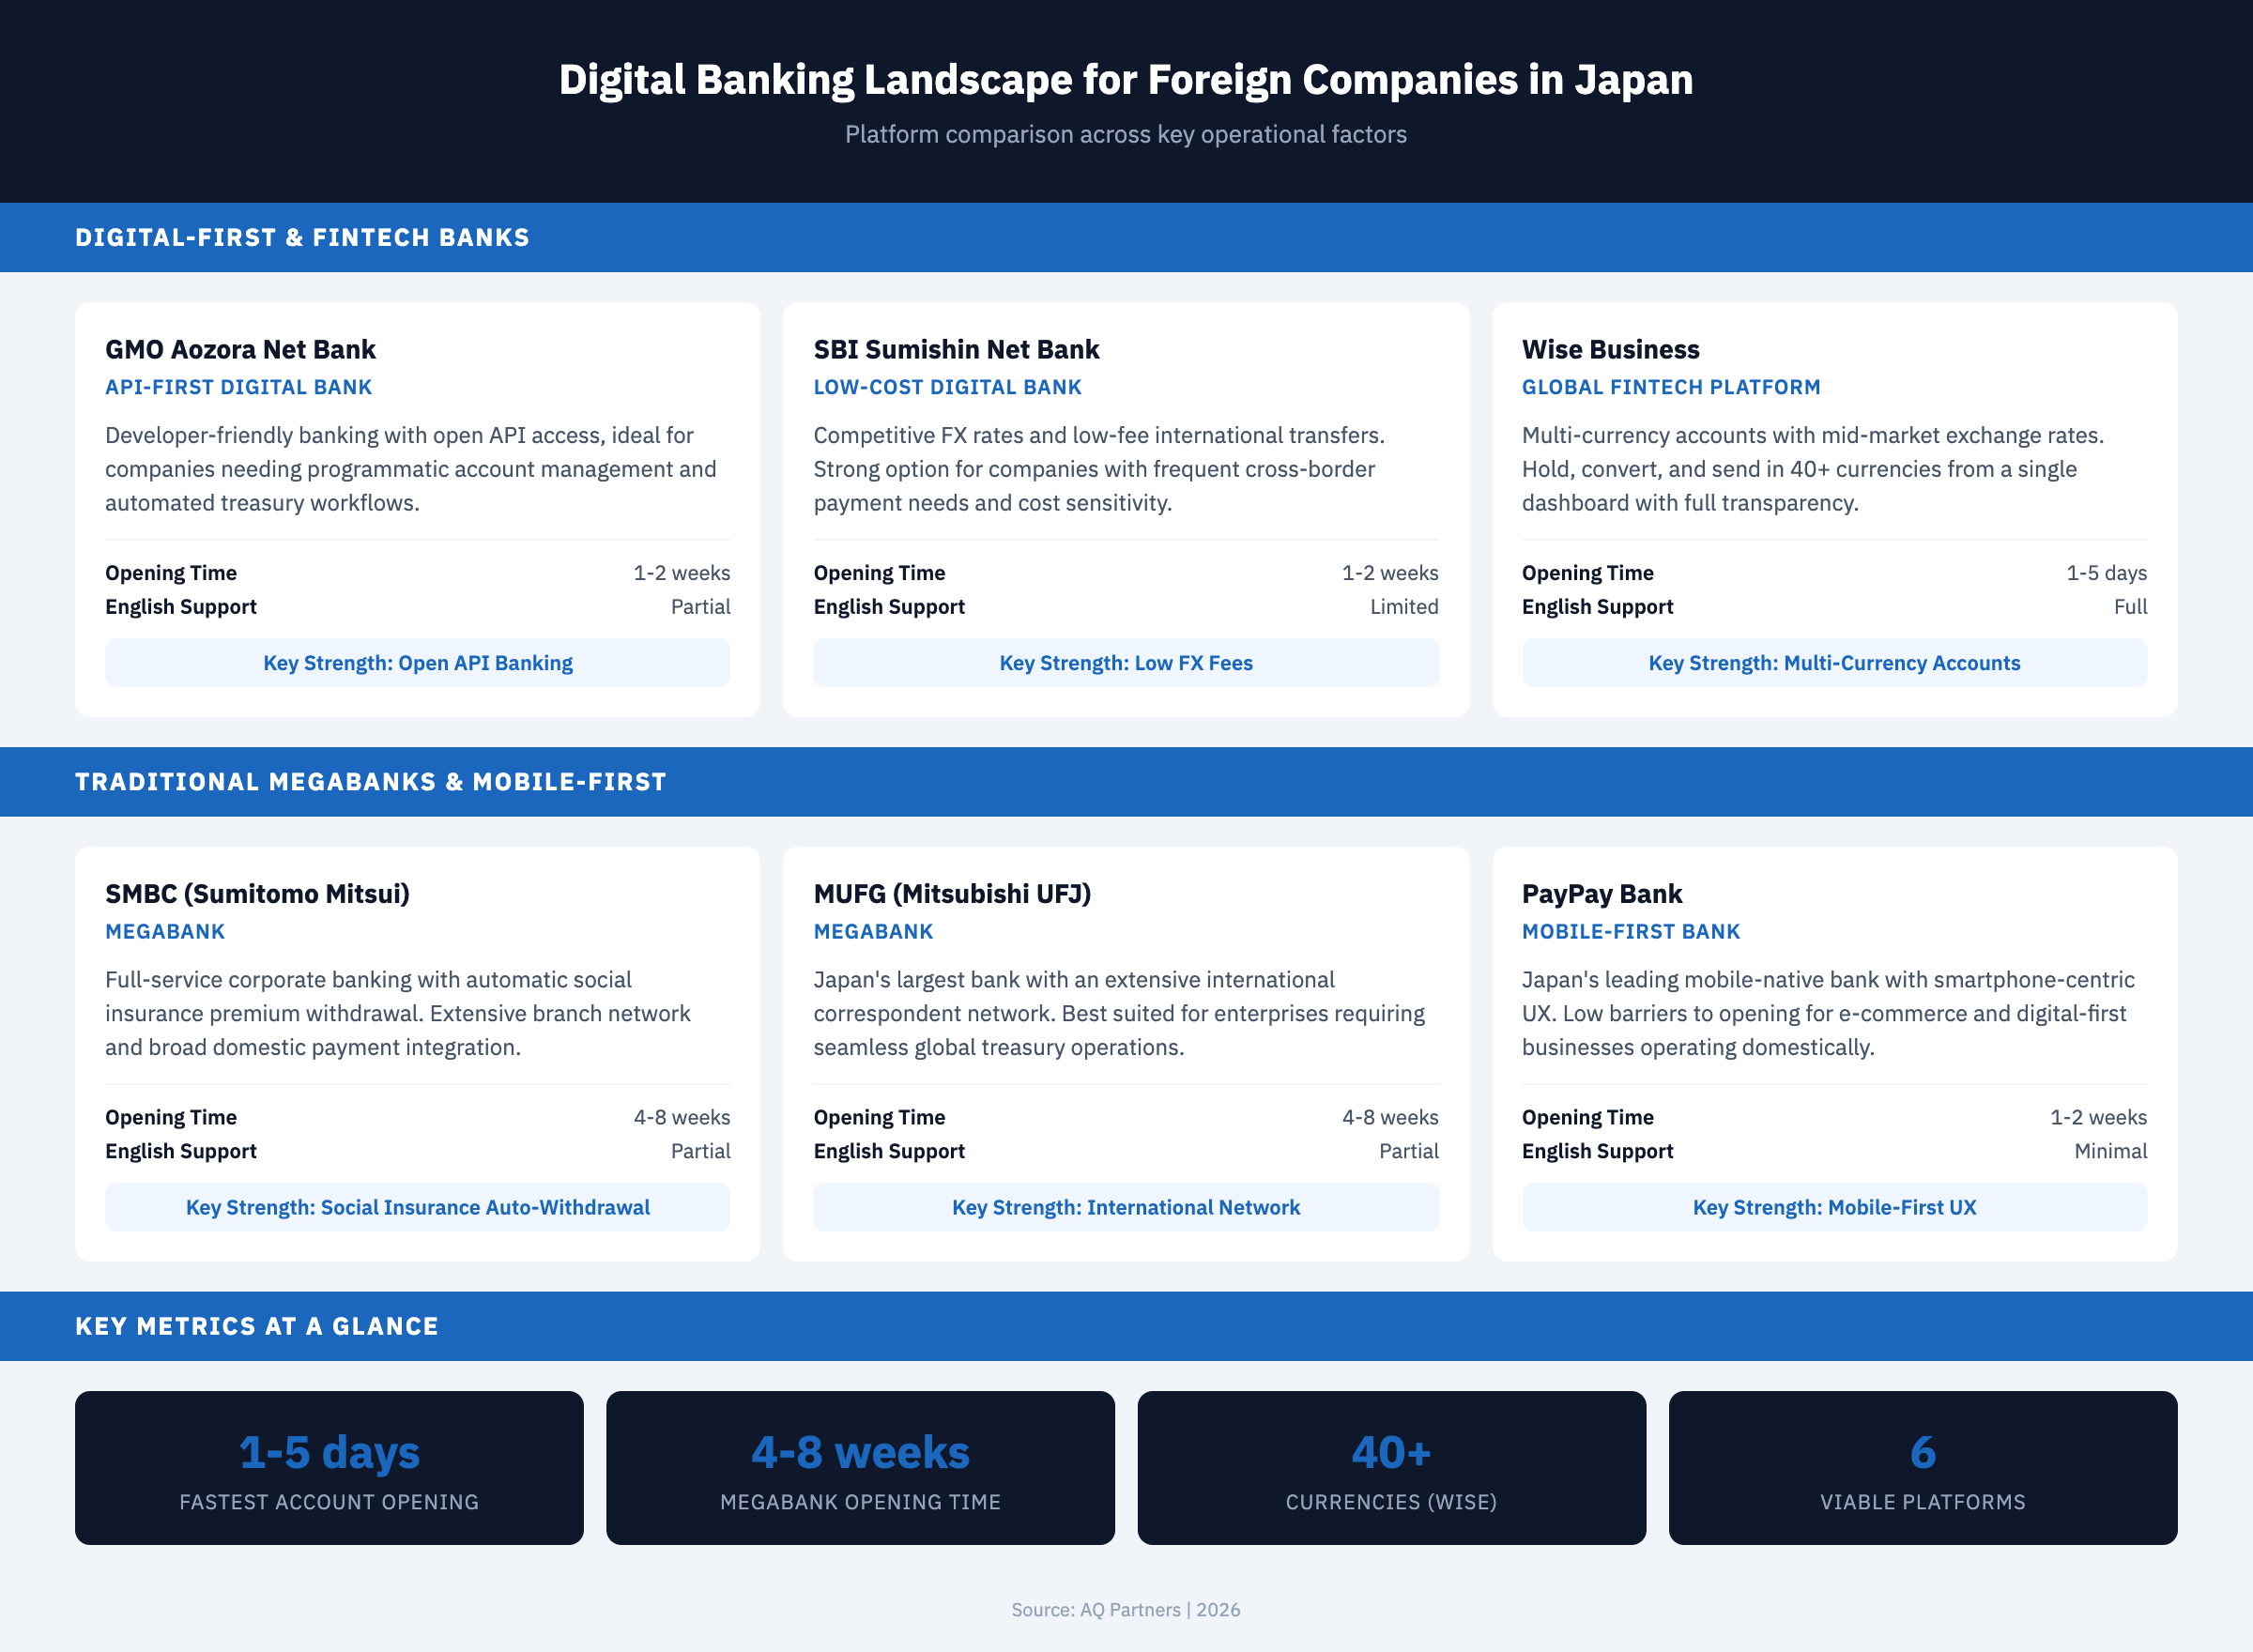2253x1652 pixels.
Task: Click the Wise Business card title
Action: click(1610, 349)
